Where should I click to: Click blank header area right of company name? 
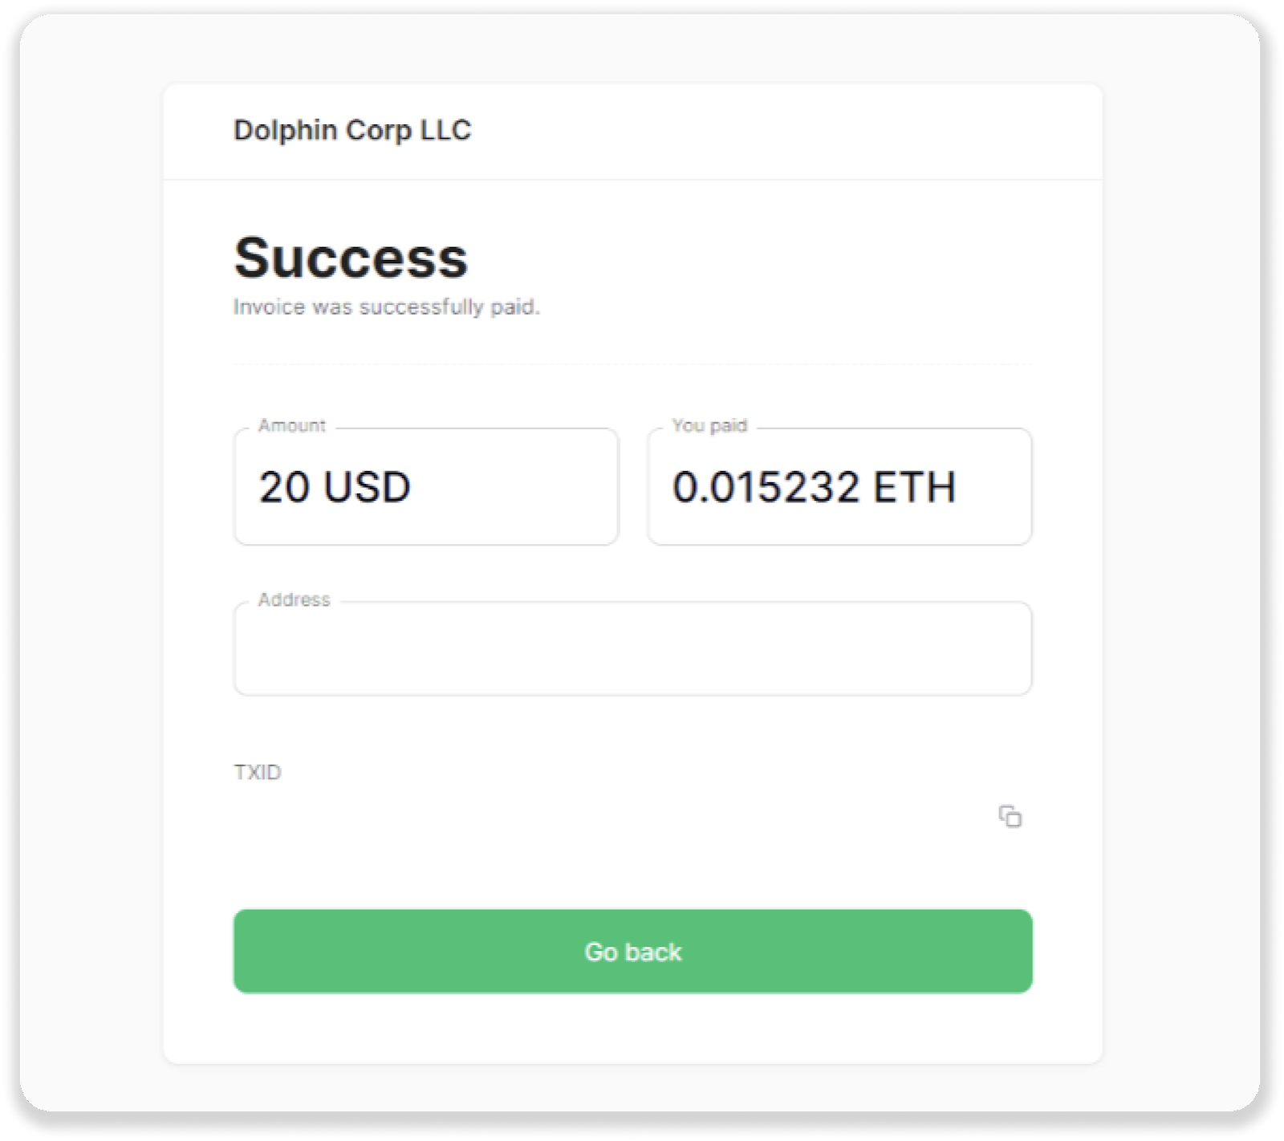(x=786, y=130)
